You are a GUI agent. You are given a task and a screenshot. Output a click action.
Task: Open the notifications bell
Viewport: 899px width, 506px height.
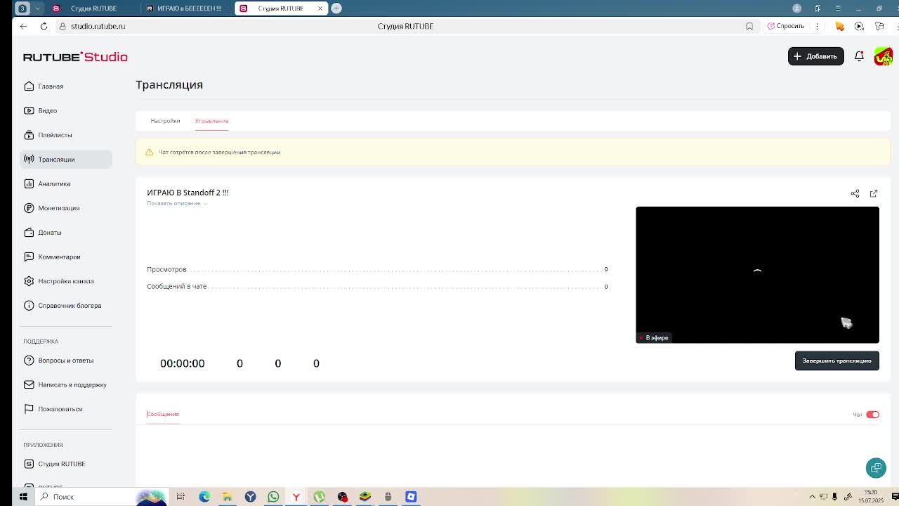(x=859, y=56)
